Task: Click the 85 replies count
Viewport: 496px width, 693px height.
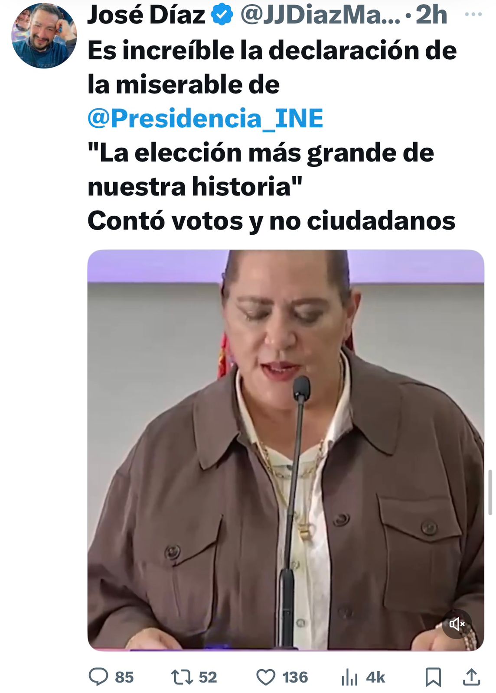Action: [124, 677]
